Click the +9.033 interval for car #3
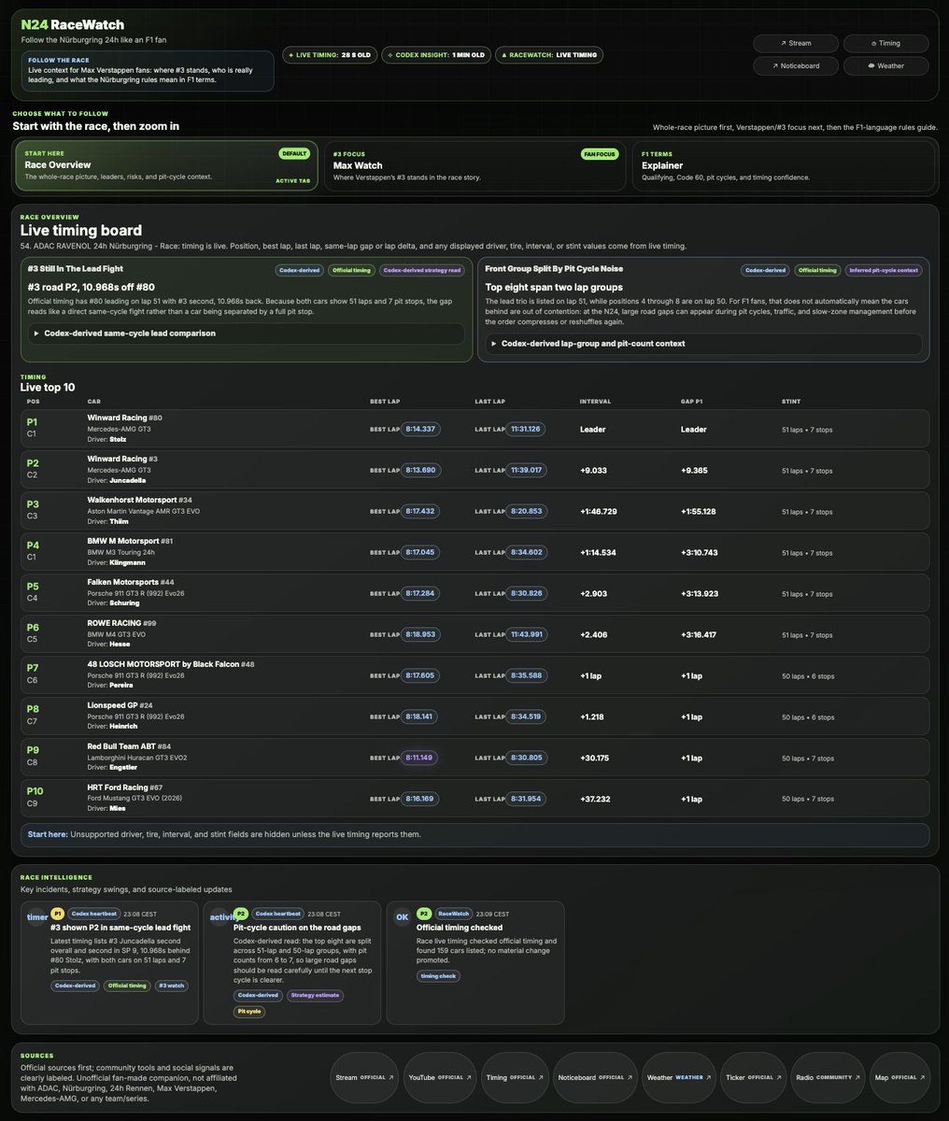The height and width of the screenshot is (1121, 949). click(594, 471)
